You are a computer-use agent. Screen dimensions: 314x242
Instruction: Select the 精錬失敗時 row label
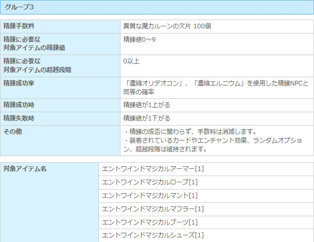coord(19,118)
